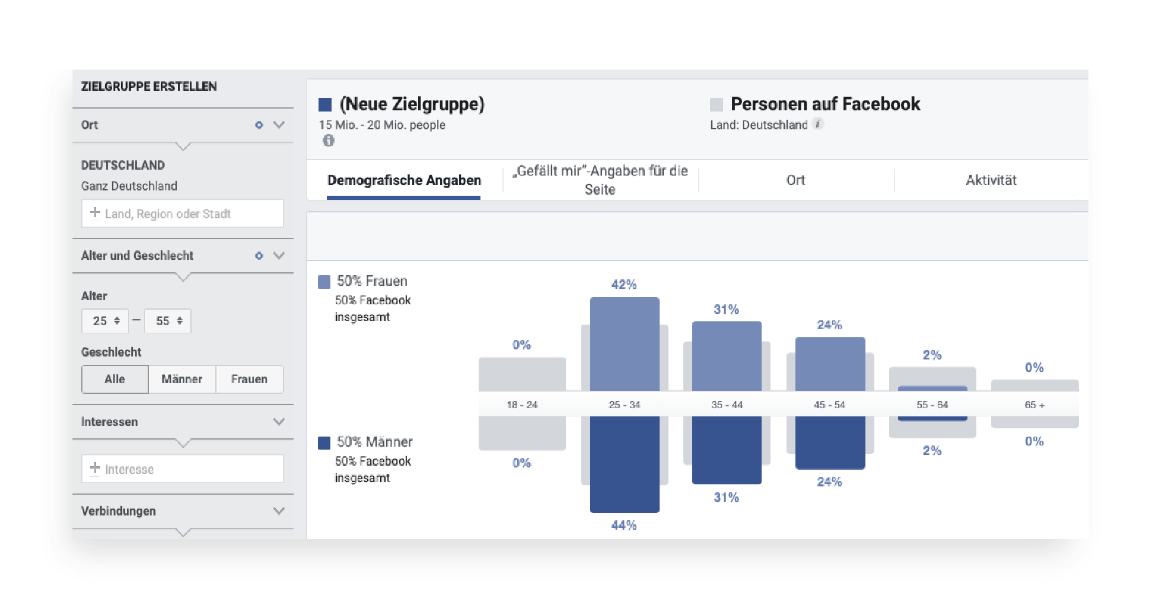Select Männer gender option
Viewport: 1162px width, 608px height.
pyautogui.click(x=182, y=379)
